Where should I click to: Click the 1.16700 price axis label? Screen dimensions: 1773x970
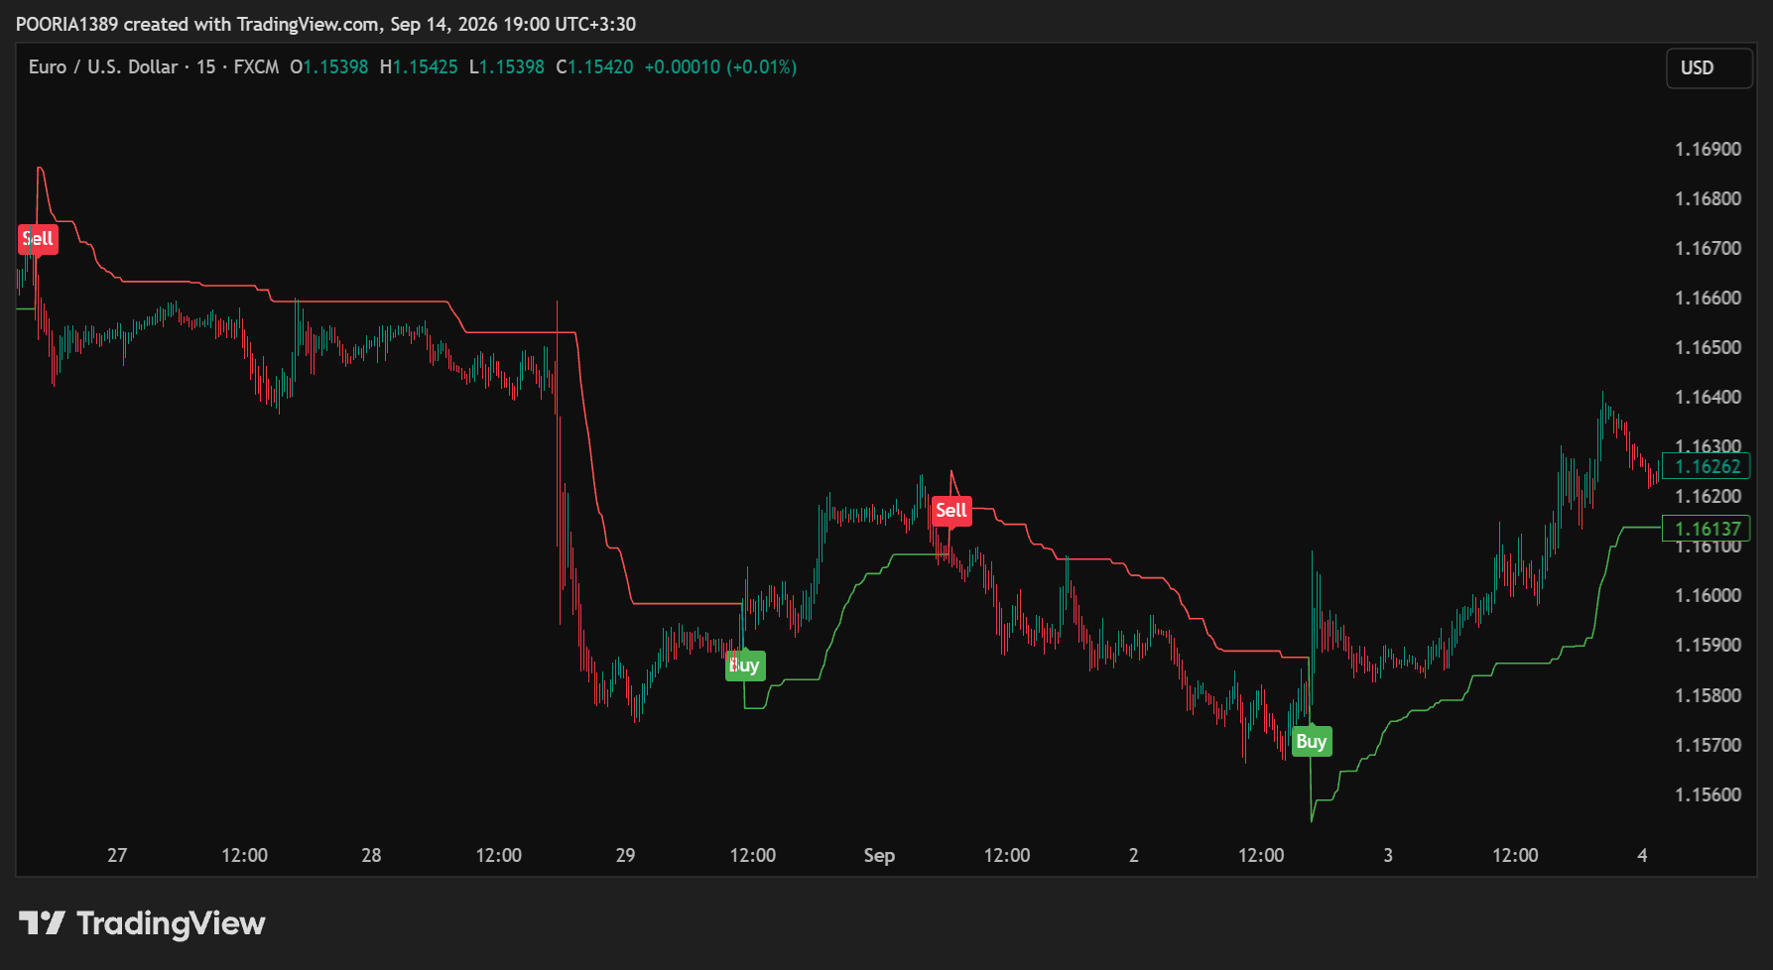(x=1708, y=248)
